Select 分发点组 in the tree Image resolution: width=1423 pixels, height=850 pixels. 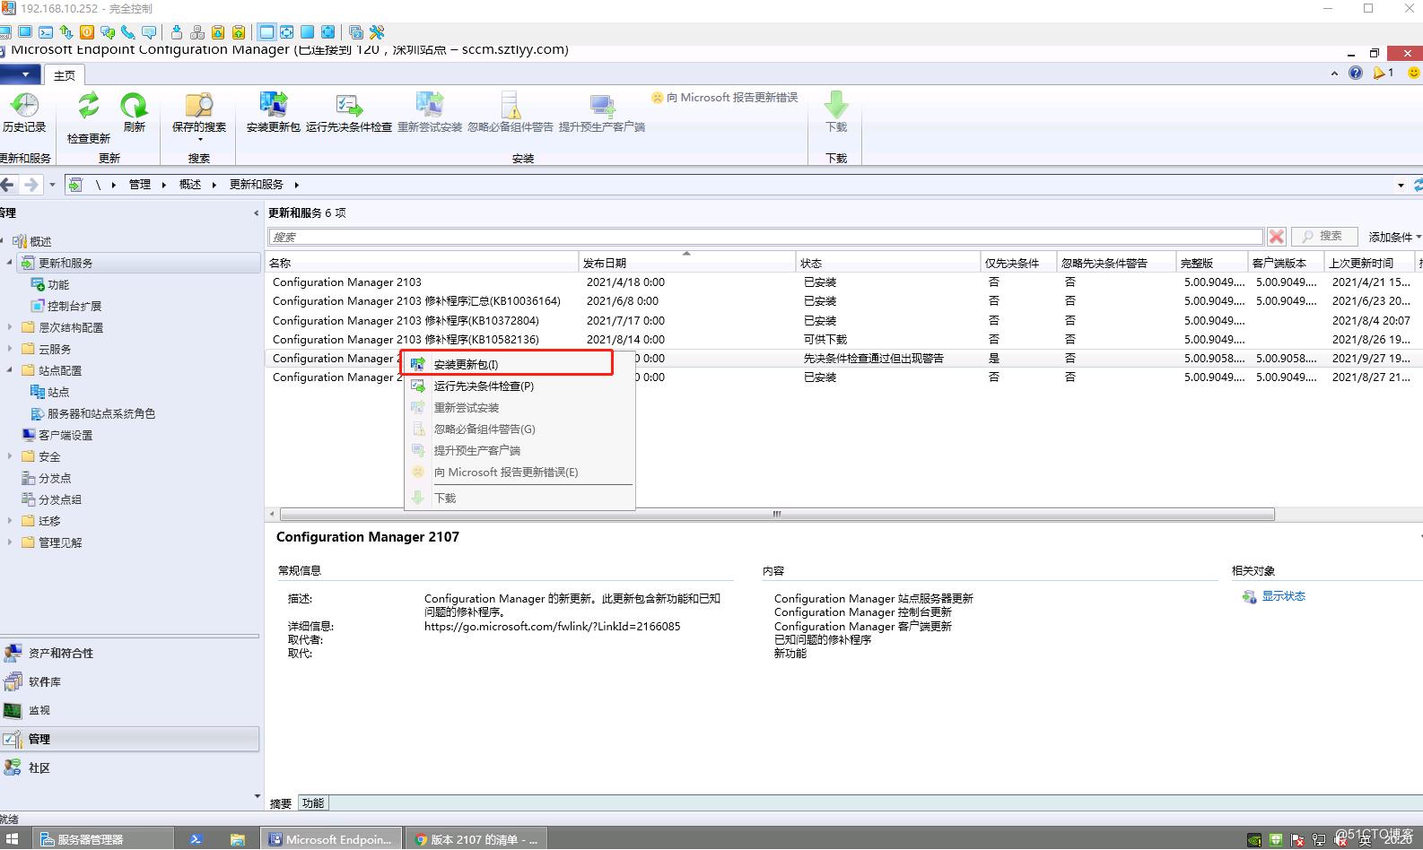pyautogui.click(x=60, y=499)
